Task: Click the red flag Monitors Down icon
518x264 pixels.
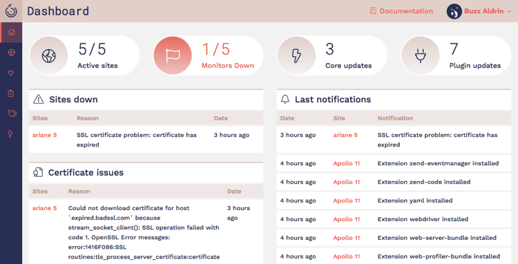Action: [173, 55]
